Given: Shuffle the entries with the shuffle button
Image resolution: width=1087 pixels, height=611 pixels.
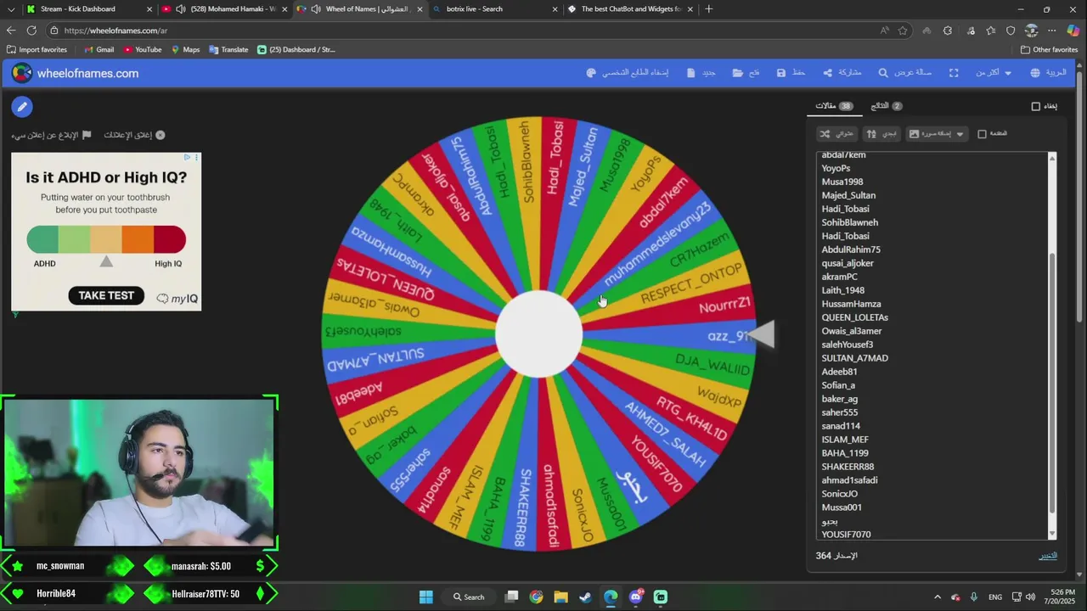Looking at the screenshot, I should coord(836,133).
